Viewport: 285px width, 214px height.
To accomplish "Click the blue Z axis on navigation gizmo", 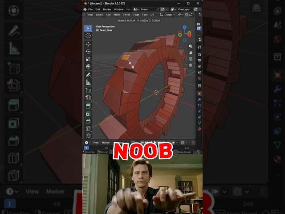I will tap(185, 27).
